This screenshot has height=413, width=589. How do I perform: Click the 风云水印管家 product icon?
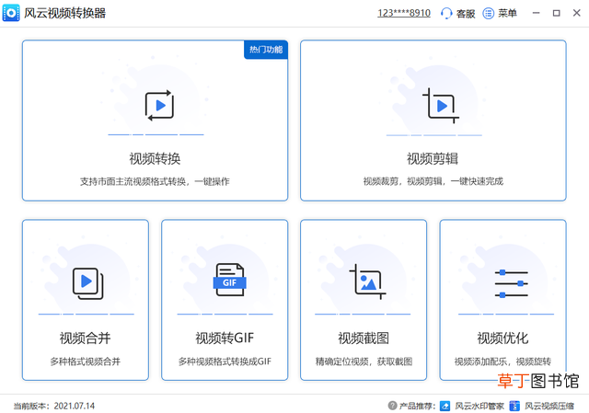(445, 406)
